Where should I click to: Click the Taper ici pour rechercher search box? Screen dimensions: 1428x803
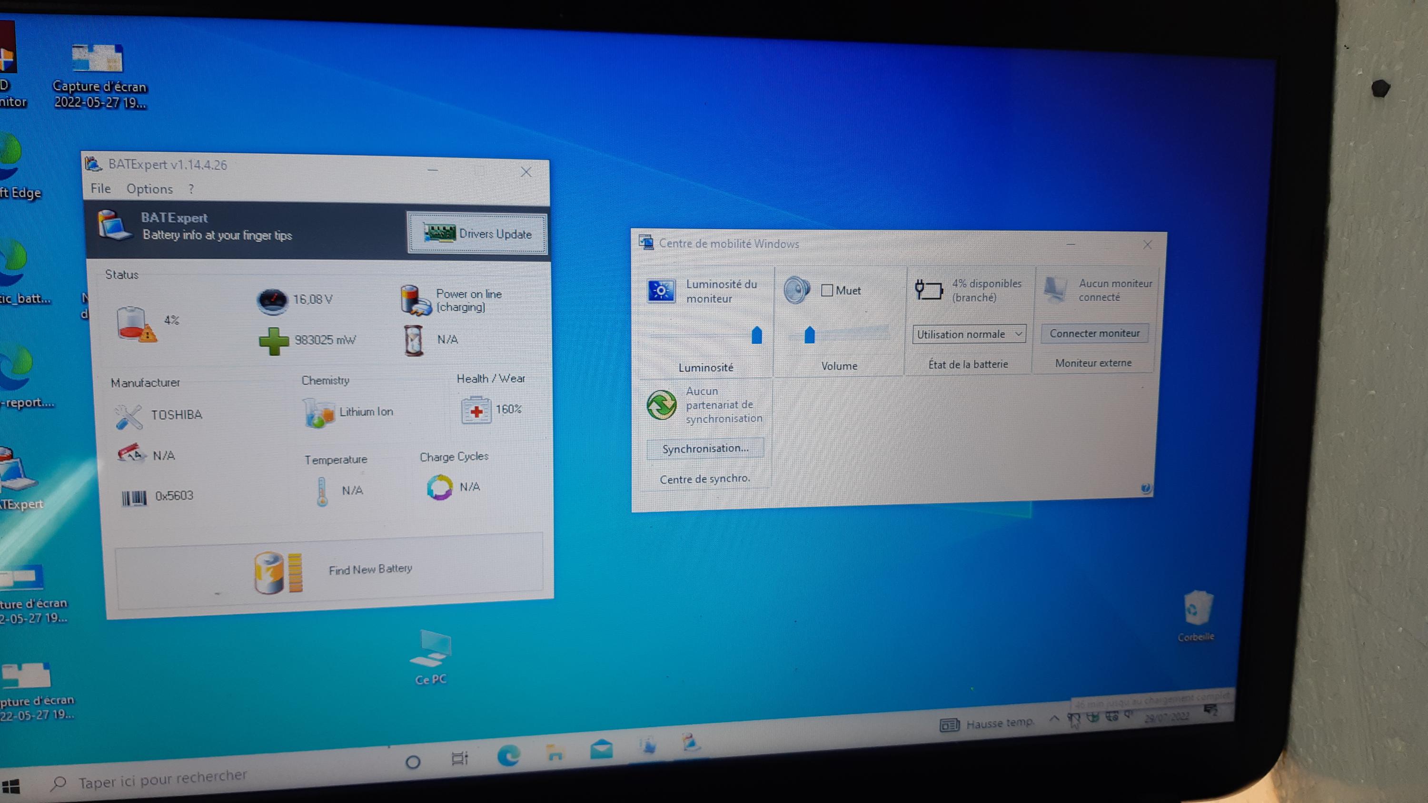point(162,780)
